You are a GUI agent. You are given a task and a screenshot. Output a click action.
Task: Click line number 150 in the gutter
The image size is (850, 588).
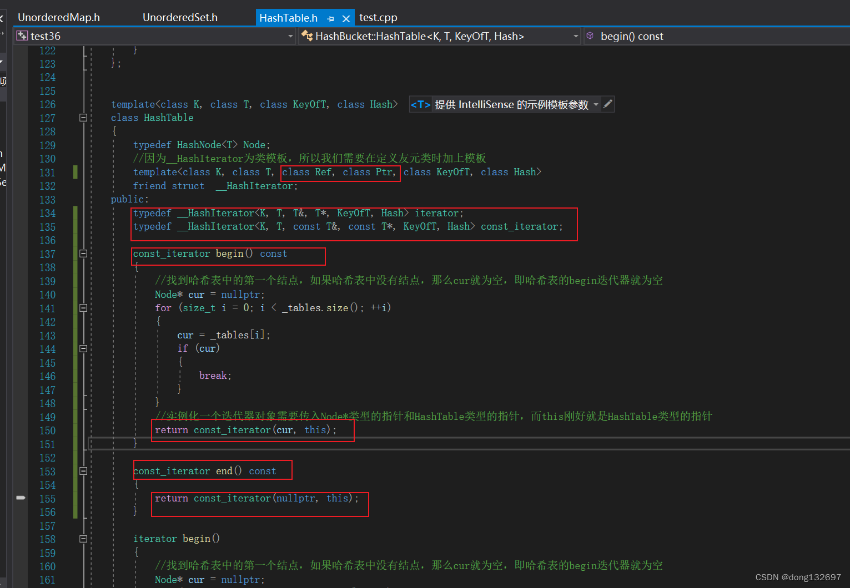47,430
